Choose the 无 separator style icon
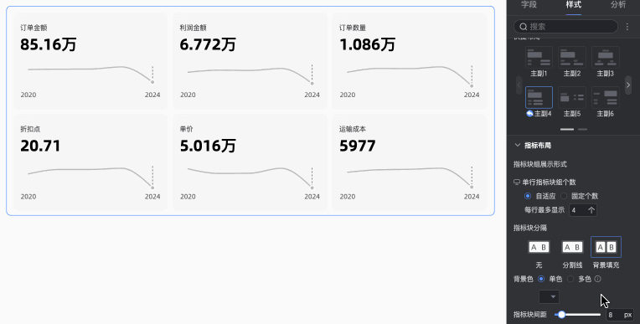The height and width of the screenshot is (324, 640). pos(539,247)
